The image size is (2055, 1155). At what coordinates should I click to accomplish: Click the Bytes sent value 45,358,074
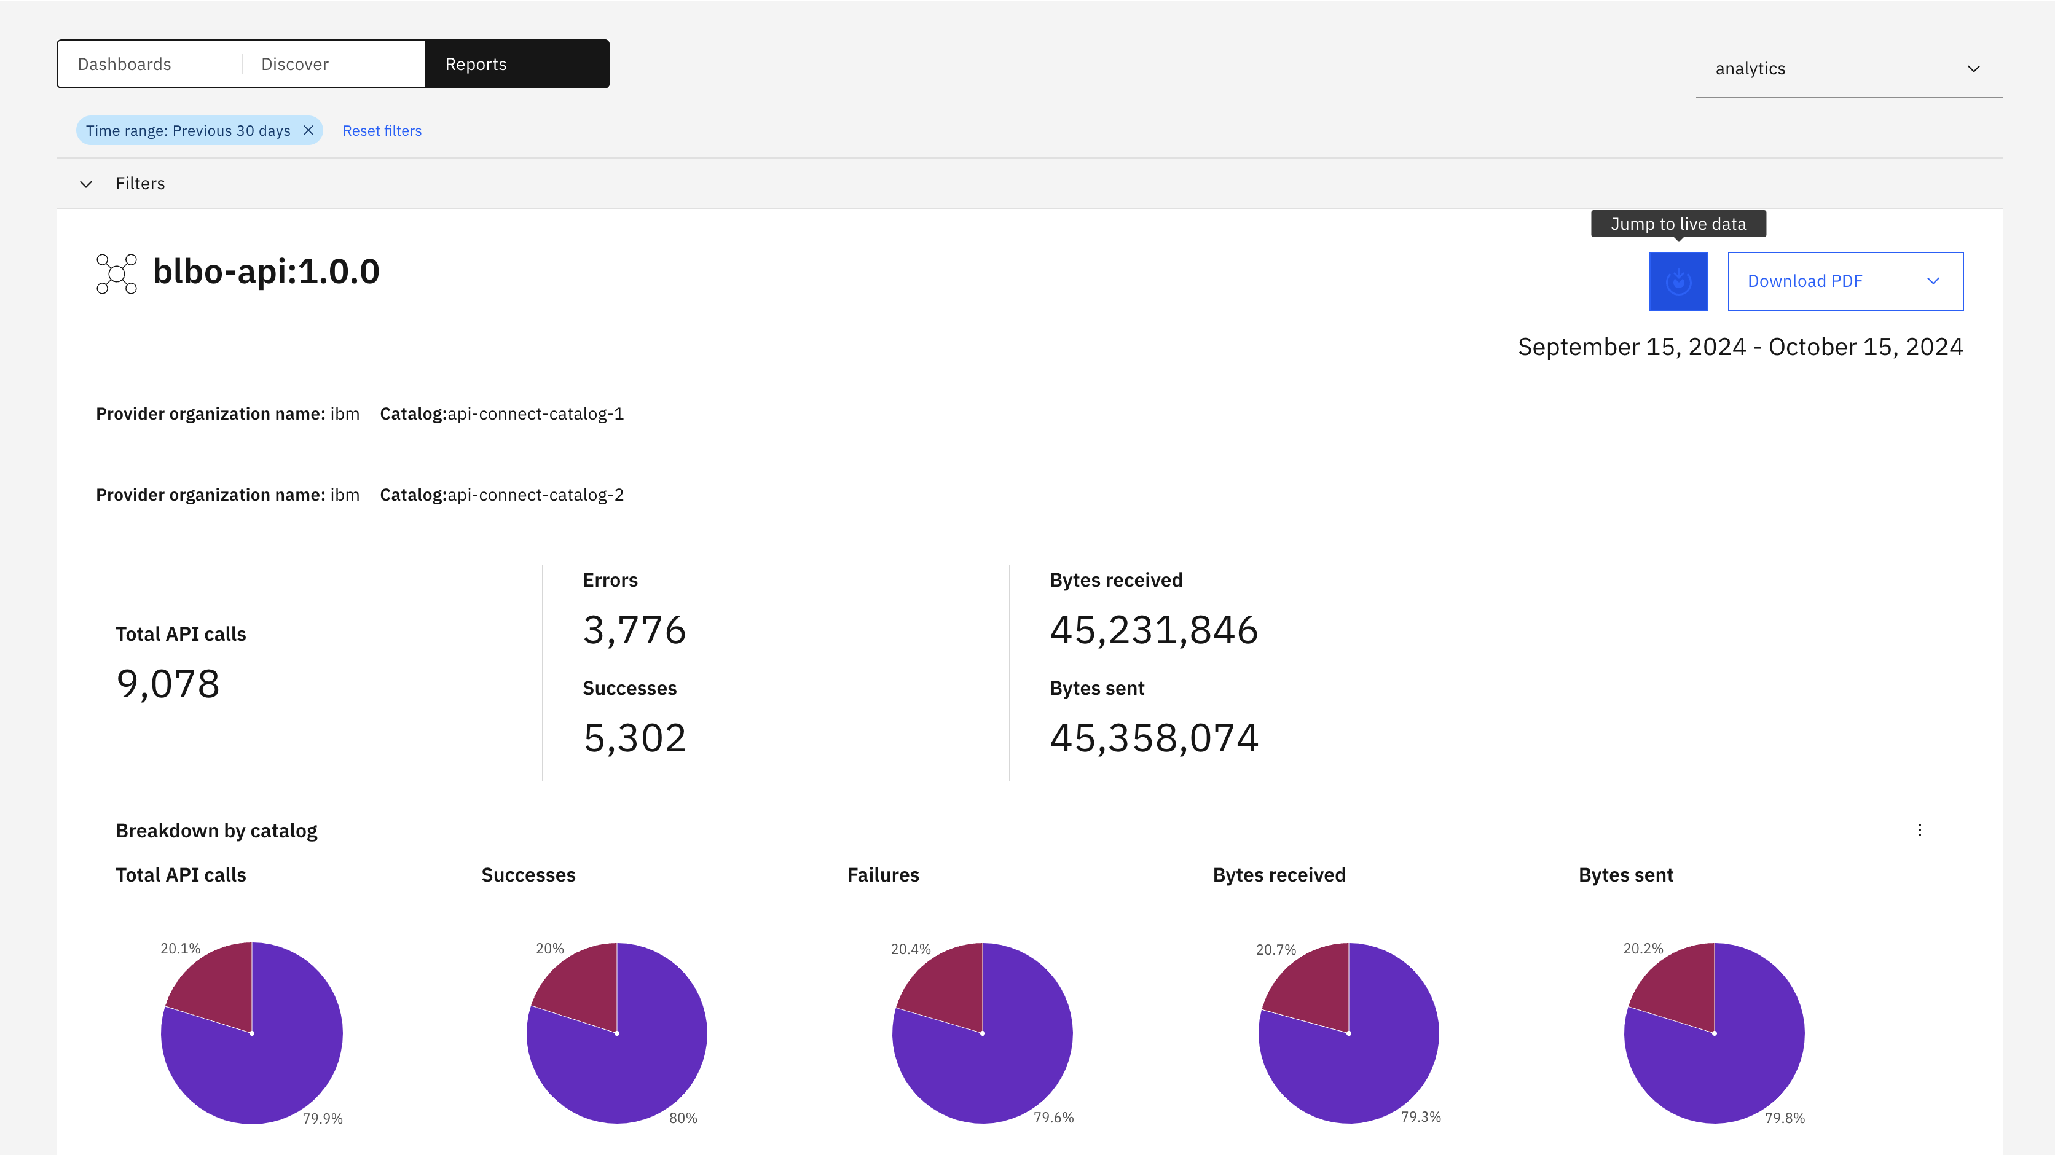coord(1154,738)
